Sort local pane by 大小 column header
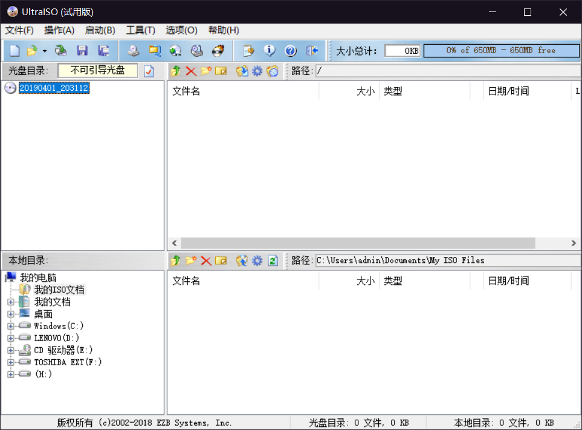The height and width of the screenshot is (430, 582). pyautogui.click(x=349, y=281)
